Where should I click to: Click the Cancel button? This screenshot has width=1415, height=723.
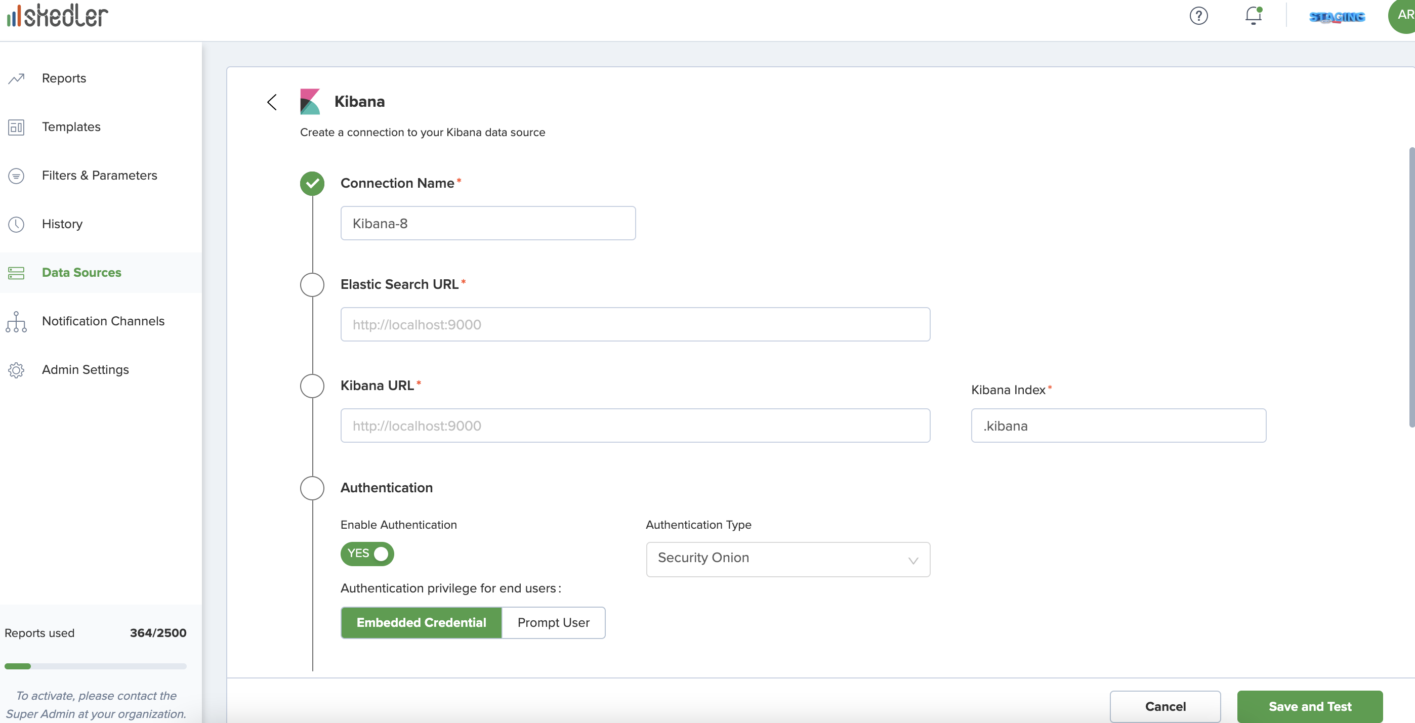1165,706
